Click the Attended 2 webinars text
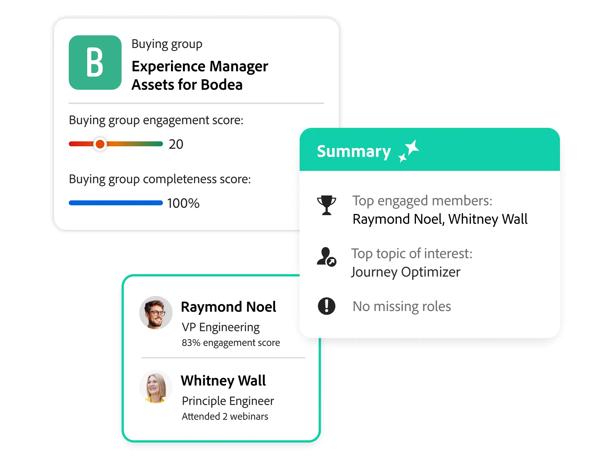 (x=225, y=416)
